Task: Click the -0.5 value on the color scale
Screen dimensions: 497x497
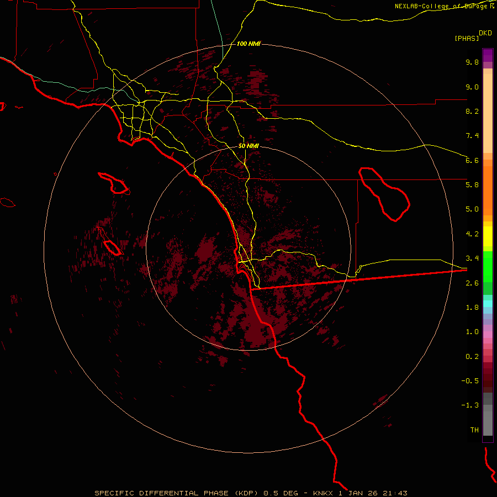Action: coord(470,381)
